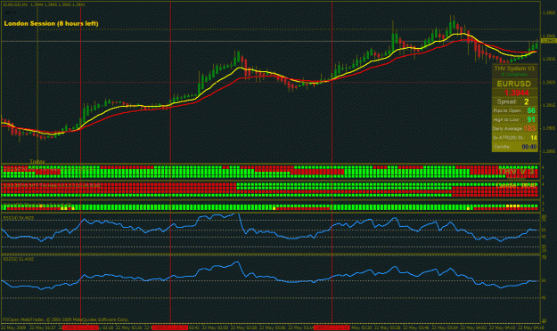Click the third red highlighted time label
557x331 pixels.
tap(332, 327)
